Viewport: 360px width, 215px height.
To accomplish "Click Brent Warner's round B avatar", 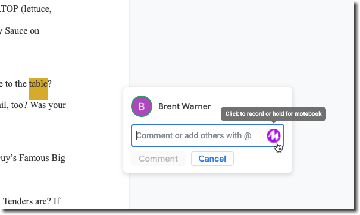I will tap(142, 106).
